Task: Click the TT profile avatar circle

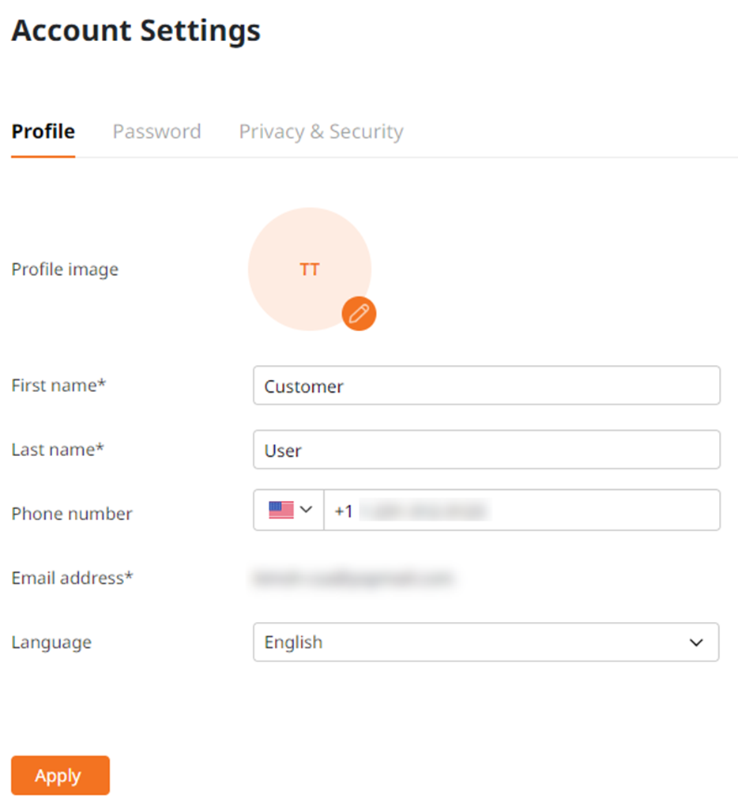Action: click(x=310, y=269)
